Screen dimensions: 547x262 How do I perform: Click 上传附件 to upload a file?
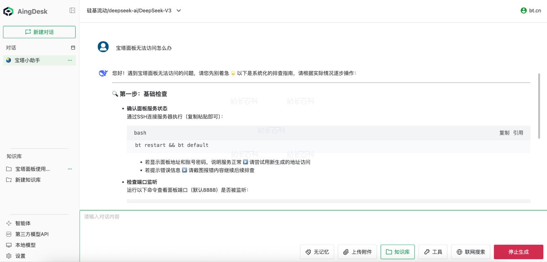coord(357,252)
